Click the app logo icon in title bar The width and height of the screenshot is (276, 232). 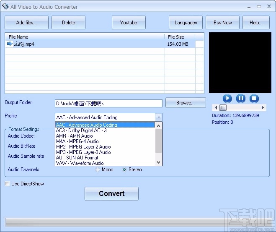click(x=5, y=6)
